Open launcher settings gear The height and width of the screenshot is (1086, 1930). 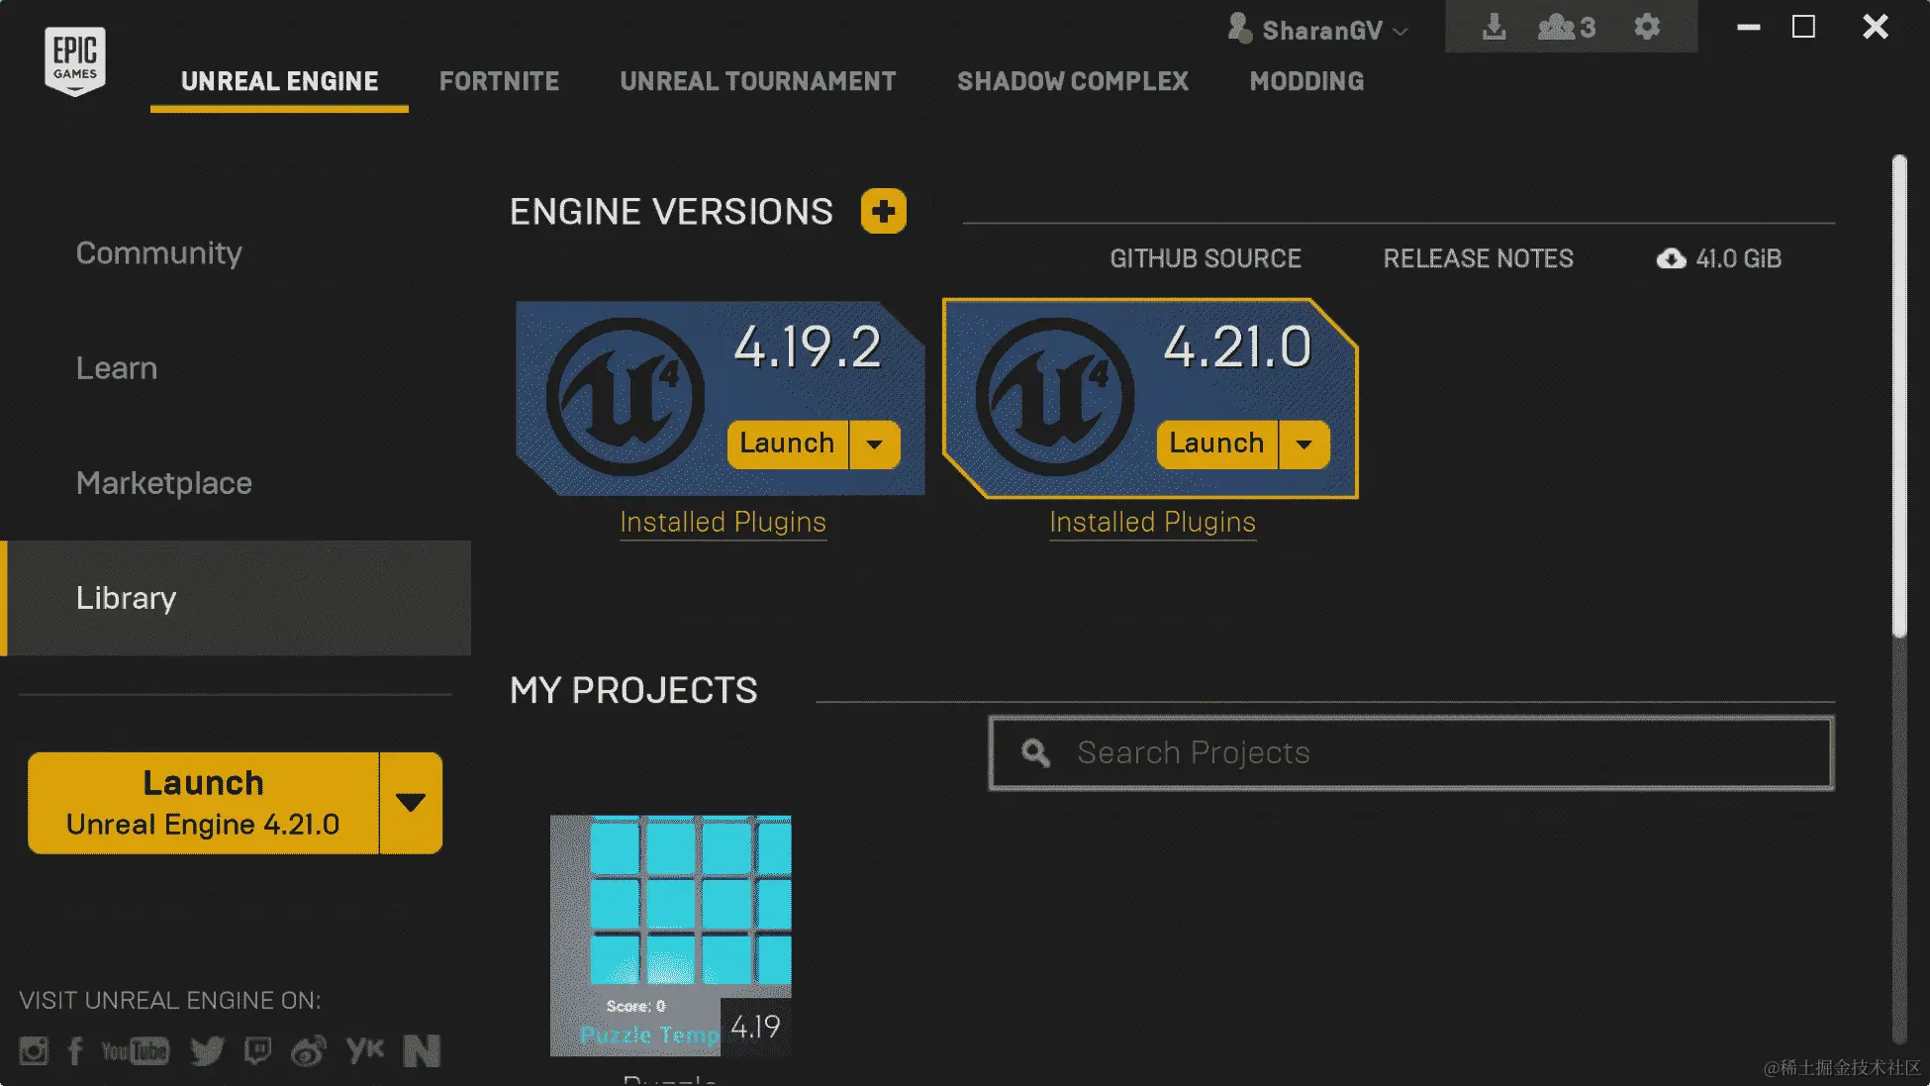(x=1646, y=27)
